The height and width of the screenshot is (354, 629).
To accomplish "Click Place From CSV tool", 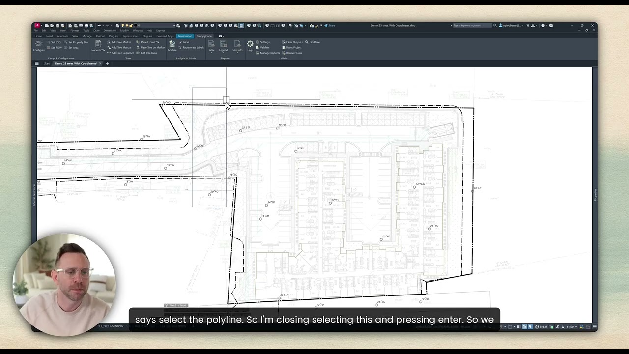I will 148,42.
